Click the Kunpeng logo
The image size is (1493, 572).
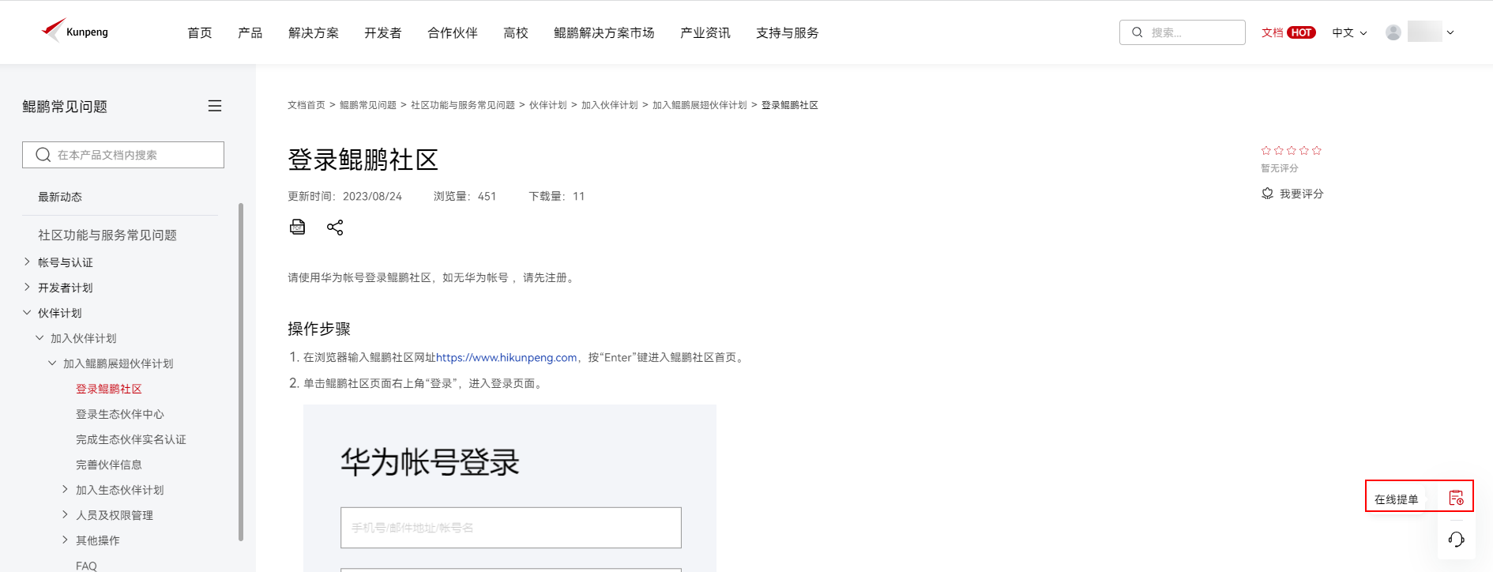pyautogui.click(x=75, y=32)
